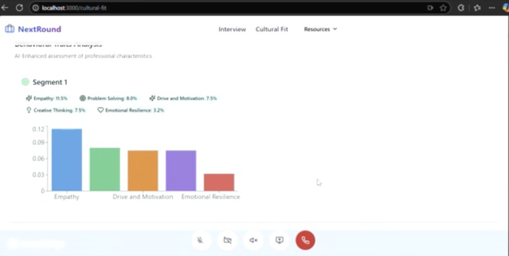Screen dimensions: 509x256
Task: Click the green Problem Solving bar
Action: click(x=105, y=169)
